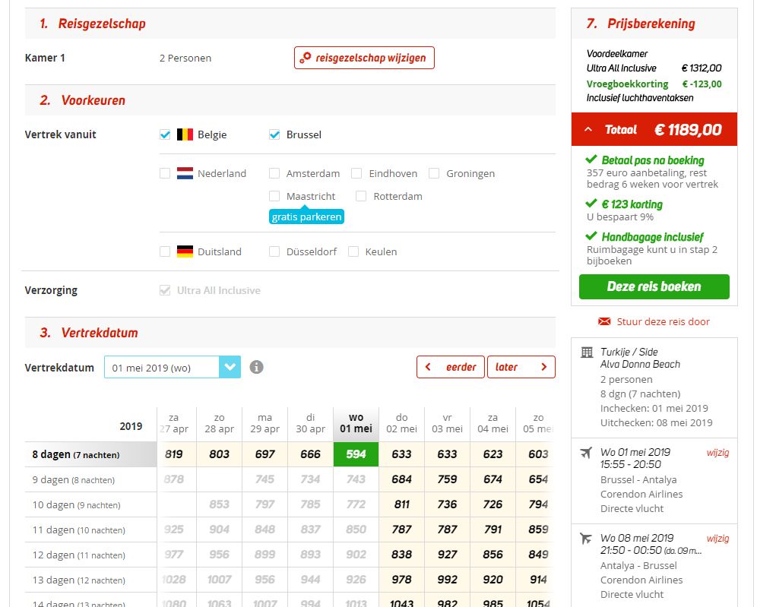Check the Keulen airport checkbox
757x607 pixels.
(x=353, y=251)
